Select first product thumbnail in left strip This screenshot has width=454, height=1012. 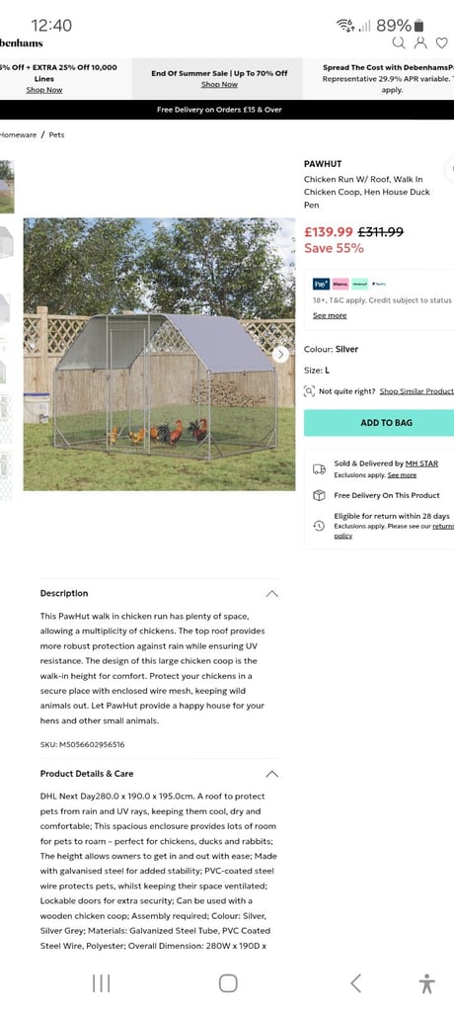tap(7, 187)
